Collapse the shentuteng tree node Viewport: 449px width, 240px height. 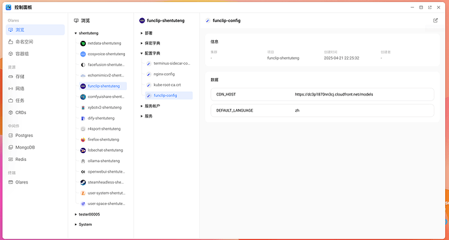[75, 33]
